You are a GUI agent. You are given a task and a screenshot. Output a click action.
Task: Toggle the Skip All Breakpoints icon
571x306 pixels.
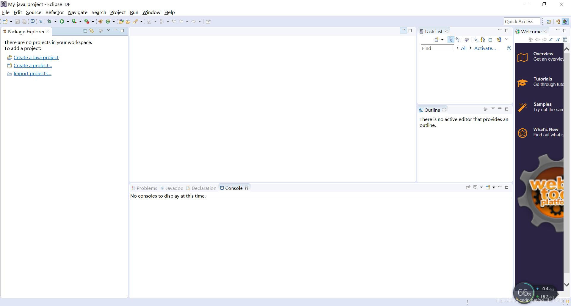tap(41, 21)
